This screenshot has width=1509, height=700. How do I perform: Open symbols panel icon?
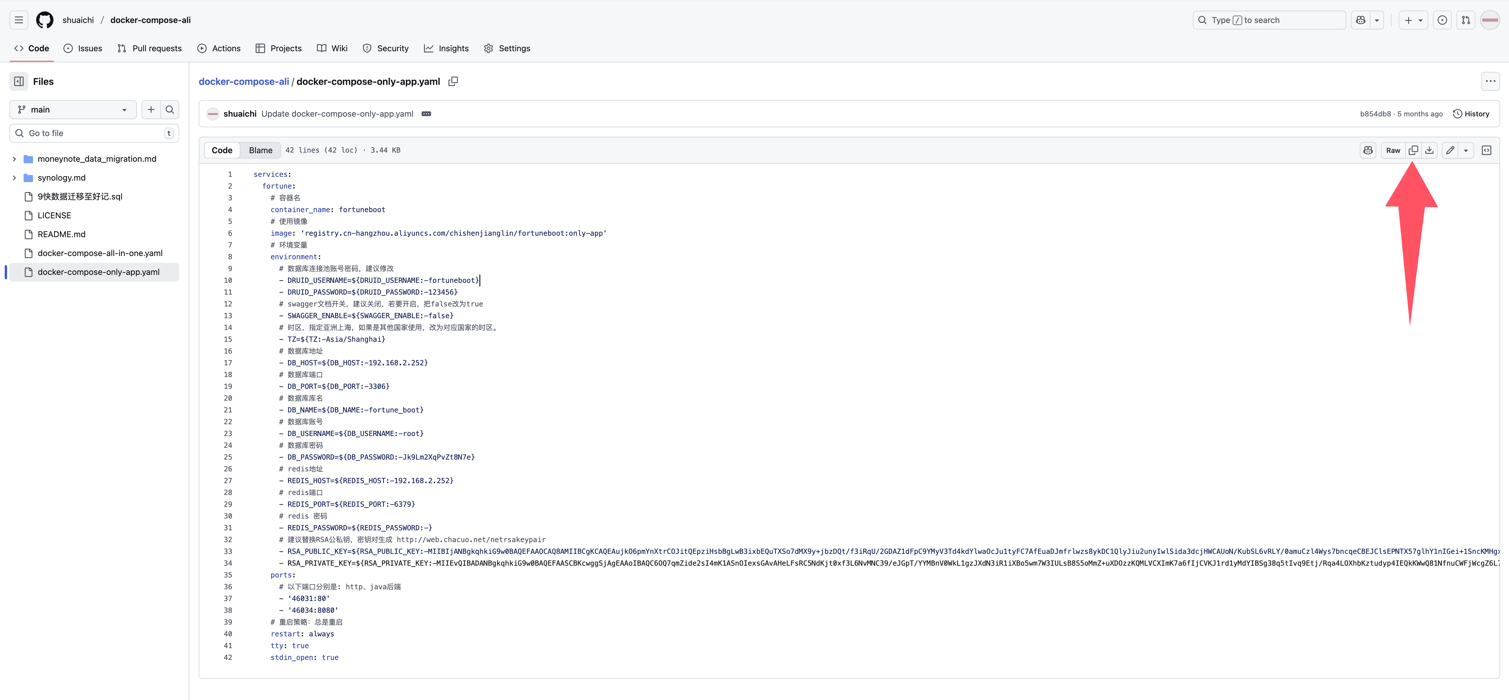pos(1486,151)
